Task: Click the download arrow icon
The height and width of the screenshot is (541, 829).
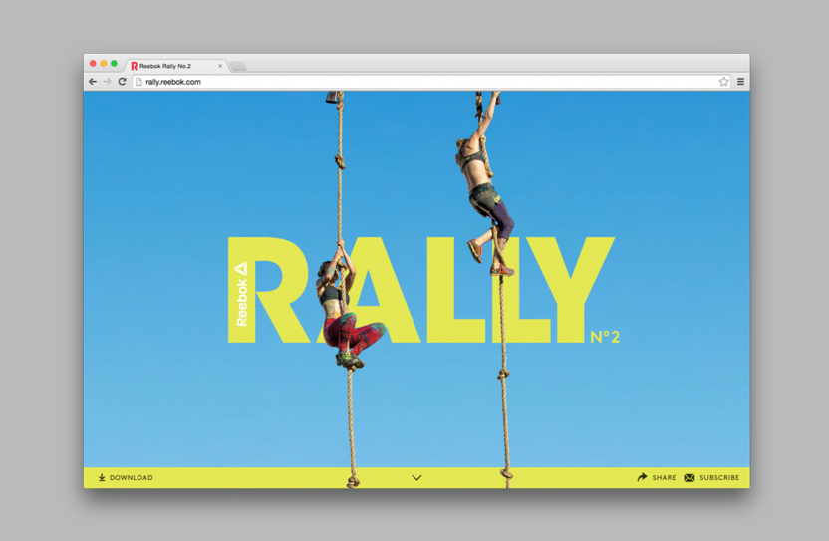Action: pos(102,477)
